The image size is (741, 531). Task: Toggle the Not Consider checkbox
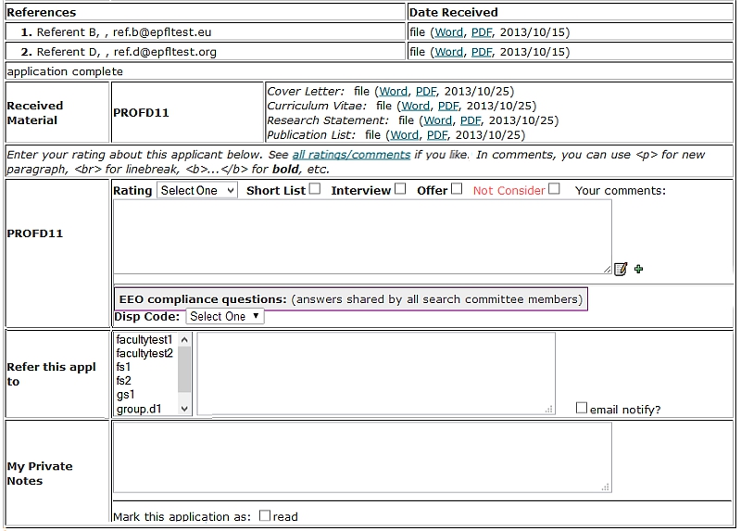[554, 189]
